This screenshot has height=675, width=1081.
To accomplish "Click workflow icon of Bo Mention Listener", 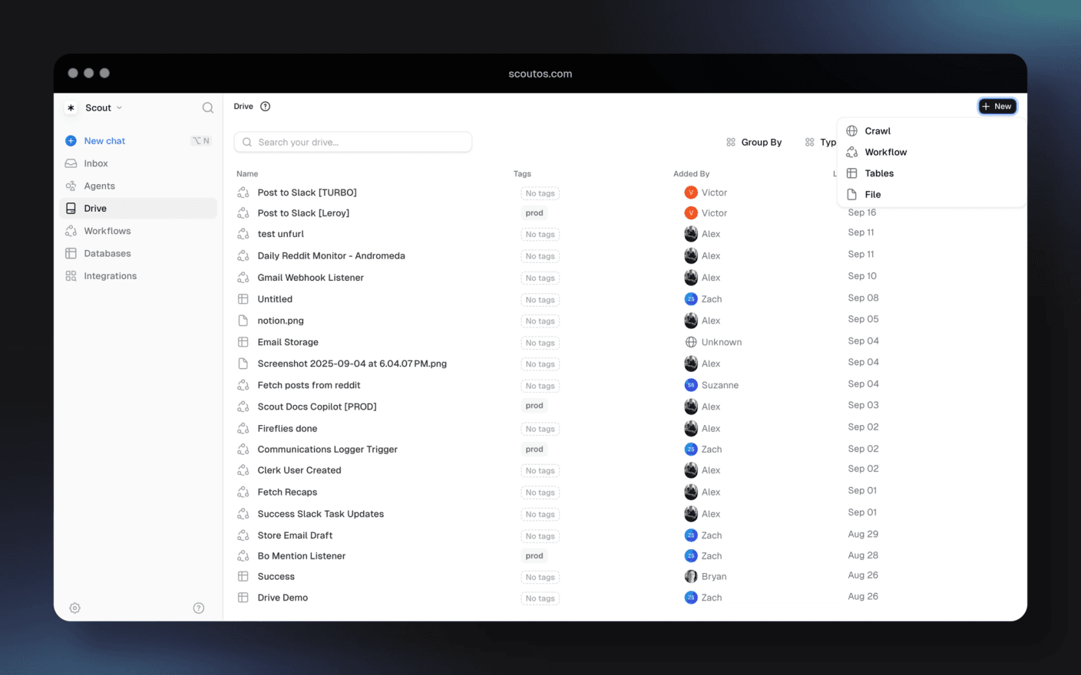I will 243,556.
